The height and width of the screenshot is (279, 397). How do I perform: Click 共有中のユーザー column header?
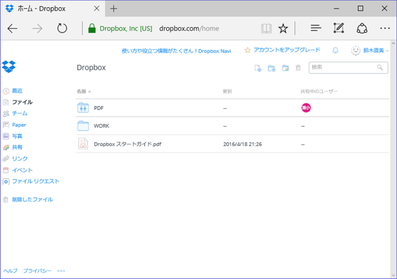319,91
